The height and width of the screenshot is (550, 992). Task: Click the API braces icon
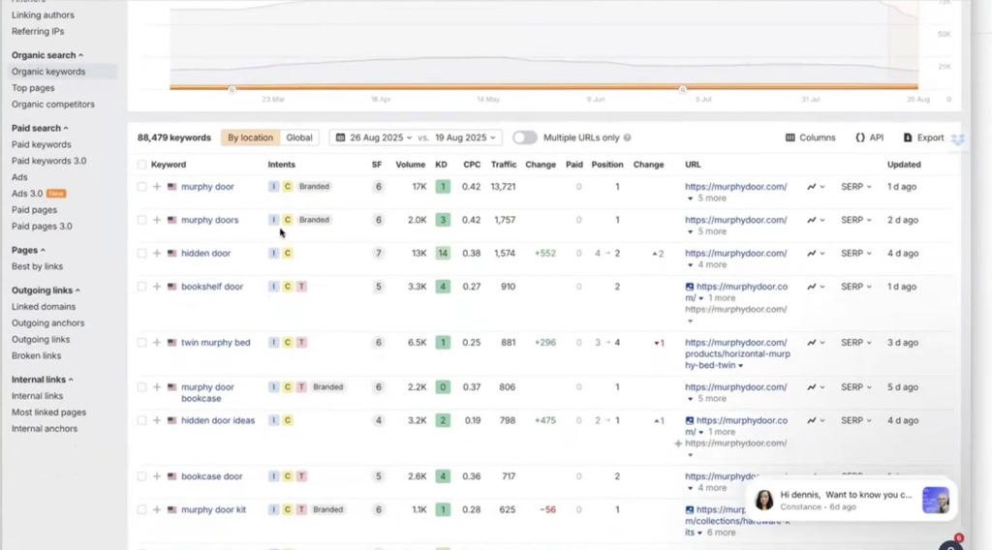point(860,137)
